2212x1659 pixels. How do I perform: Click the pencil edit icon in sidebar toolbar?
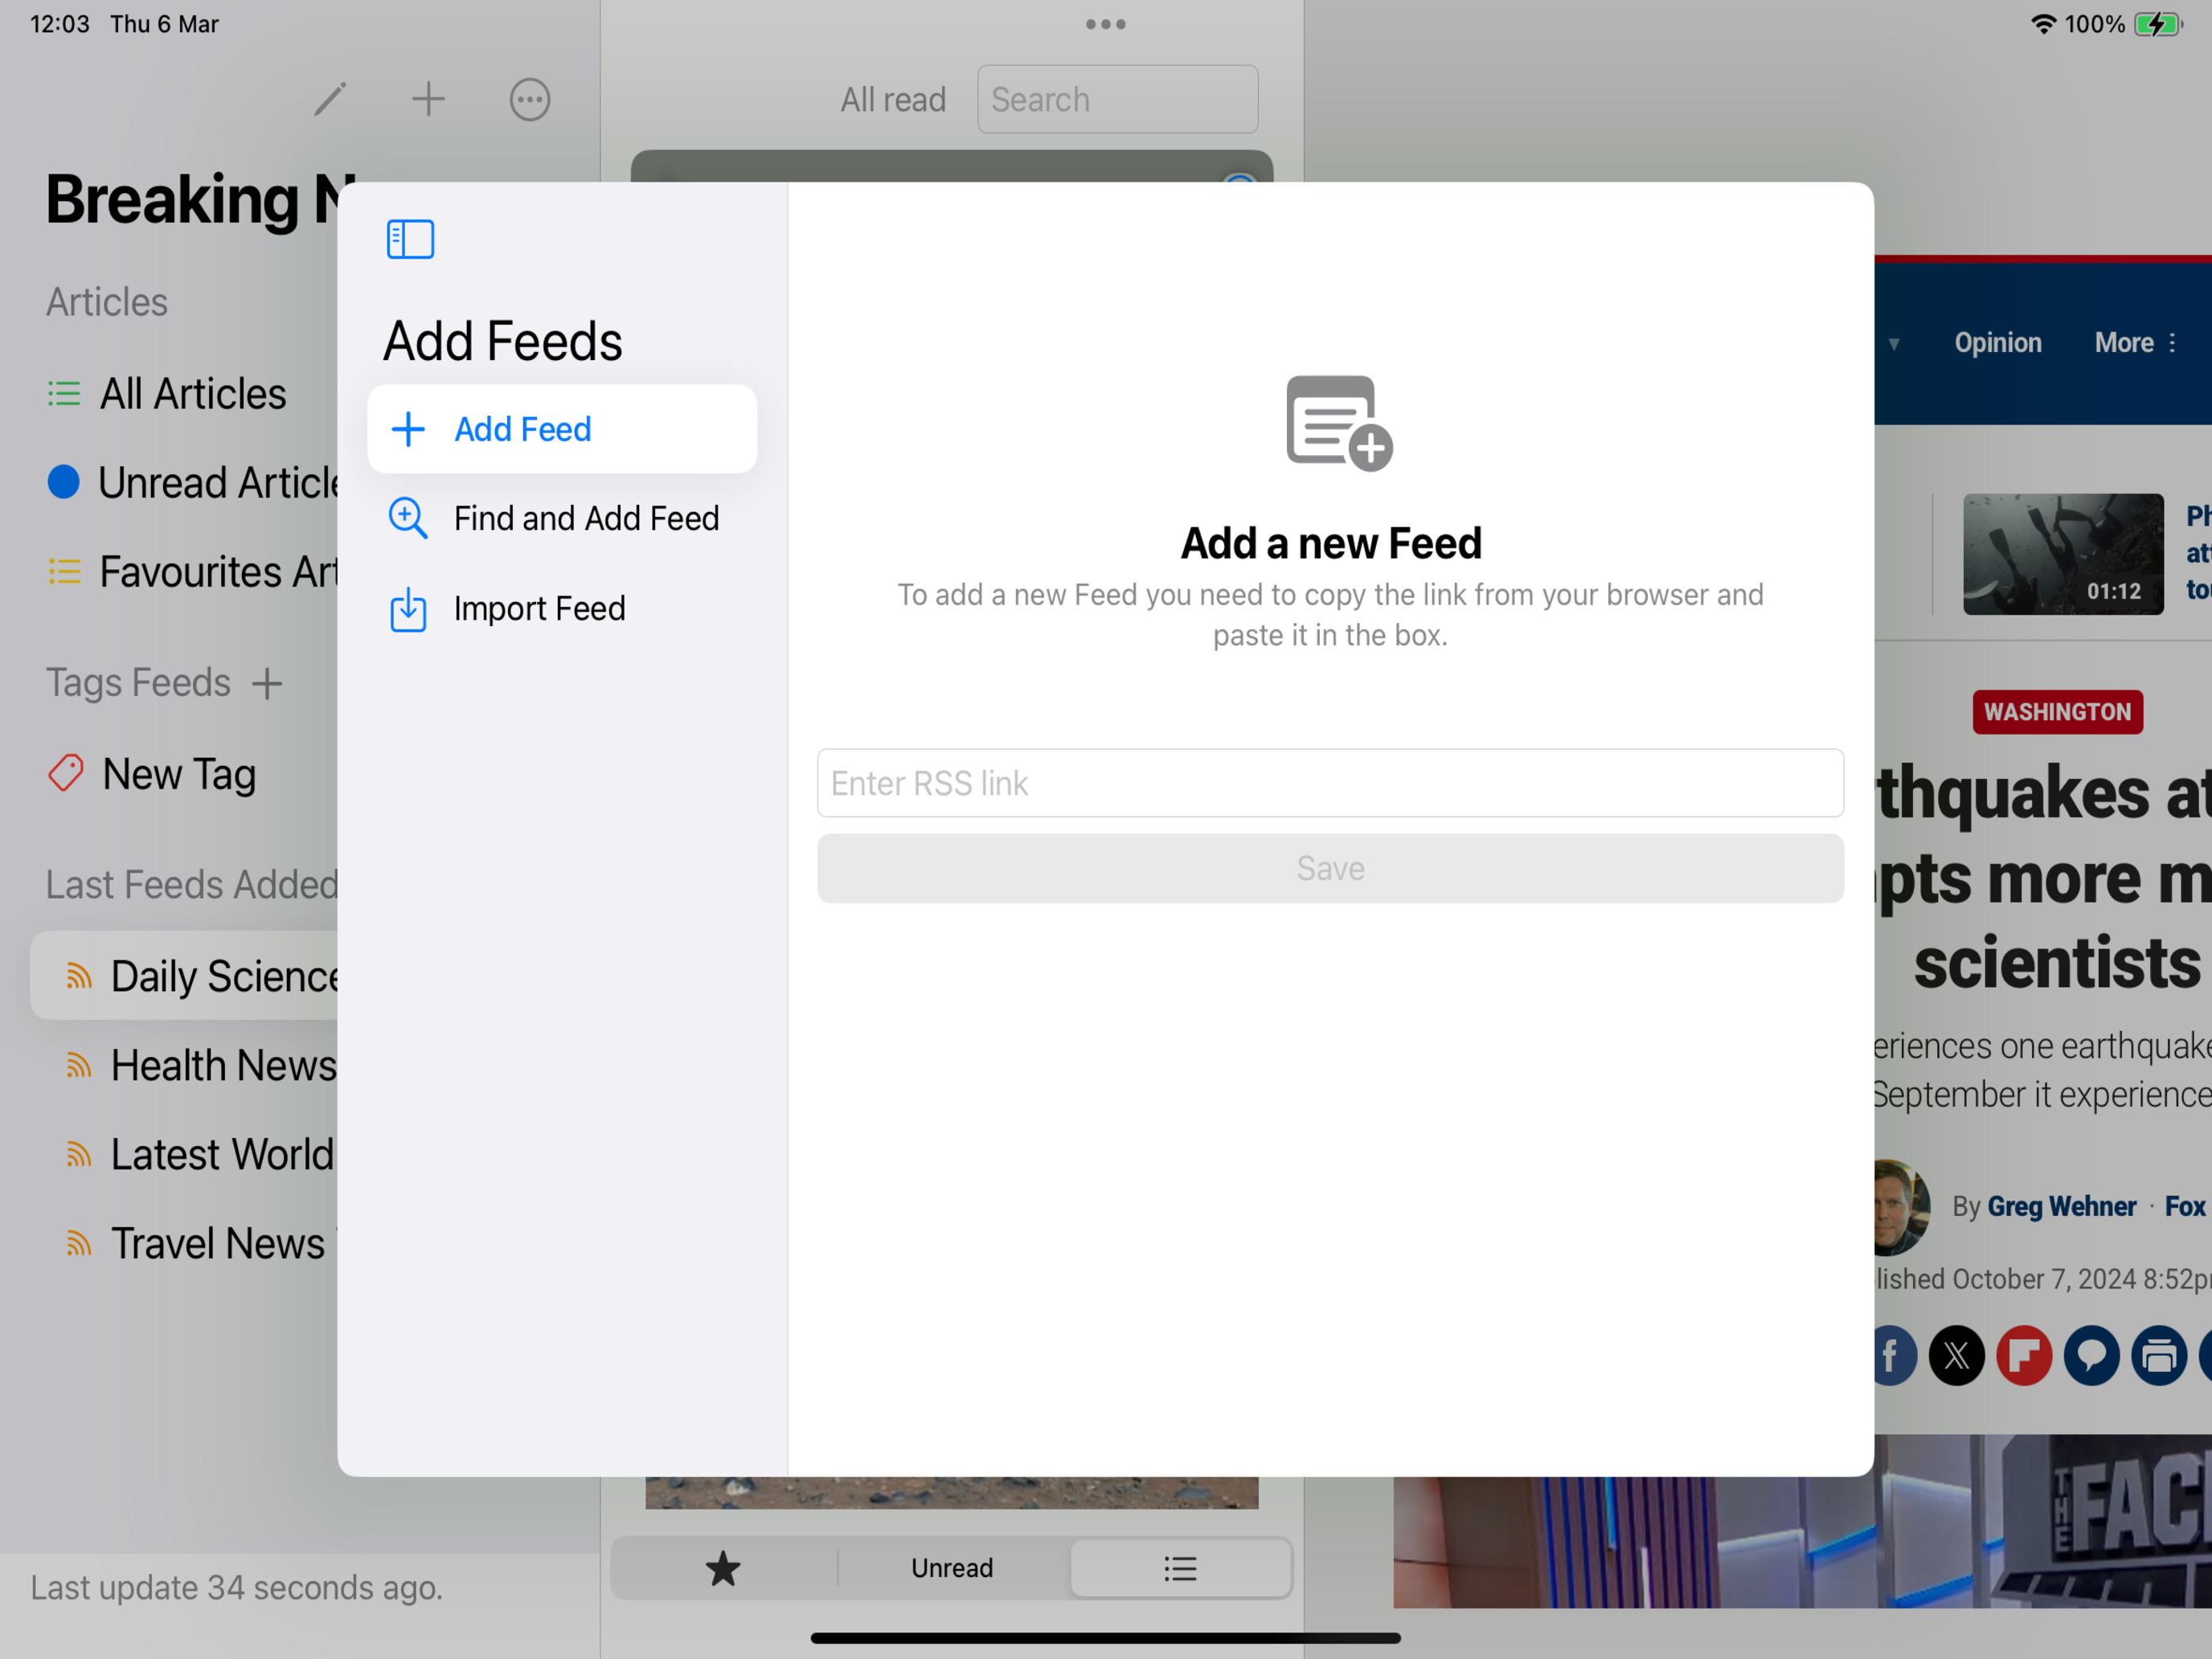point(330,99)
